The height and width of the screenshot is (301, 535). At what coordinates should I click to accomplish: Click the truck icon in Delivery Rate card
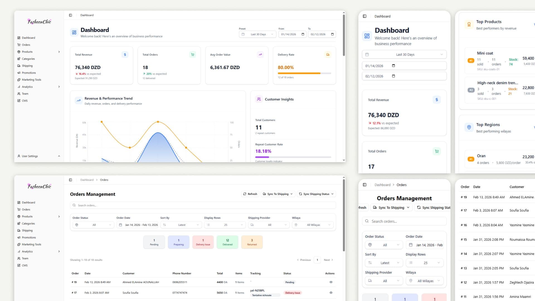328,55
